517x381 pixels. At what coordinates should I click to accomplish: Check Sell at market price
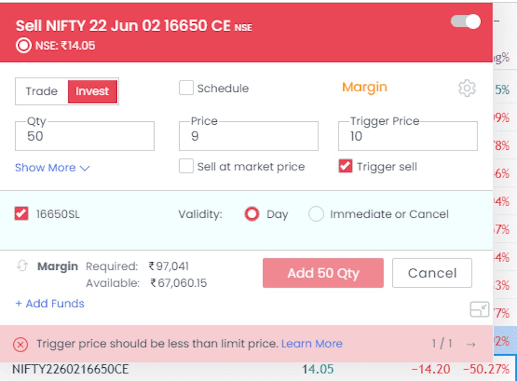pos(186,166)
